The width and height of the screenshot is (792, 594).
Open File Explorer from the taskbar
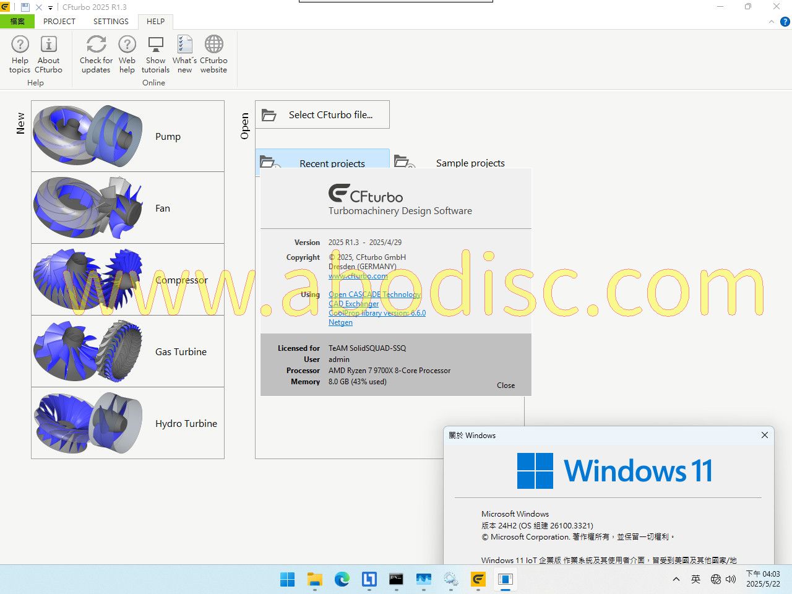[x=315, y=579]
